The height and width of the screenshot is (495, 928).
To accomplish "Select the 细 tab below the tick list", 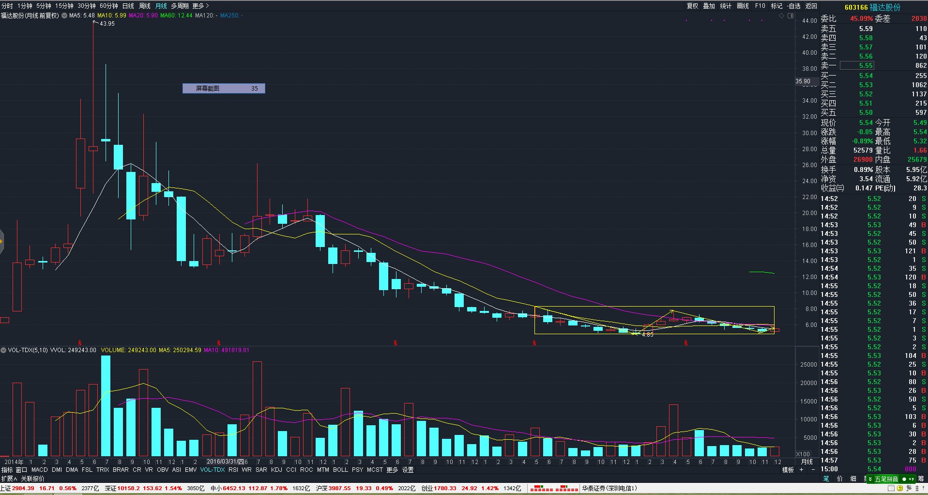I will pyautogui.click(x=853, y=479).
